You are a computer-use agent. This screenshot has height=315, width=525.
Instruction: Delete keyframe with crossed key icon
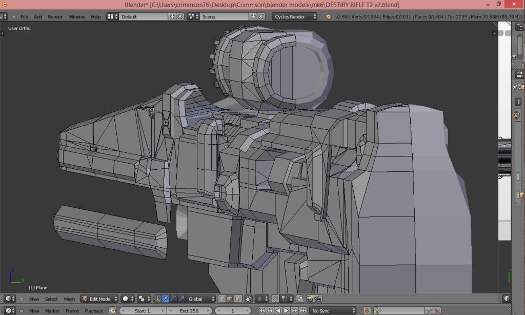[437, 311]
